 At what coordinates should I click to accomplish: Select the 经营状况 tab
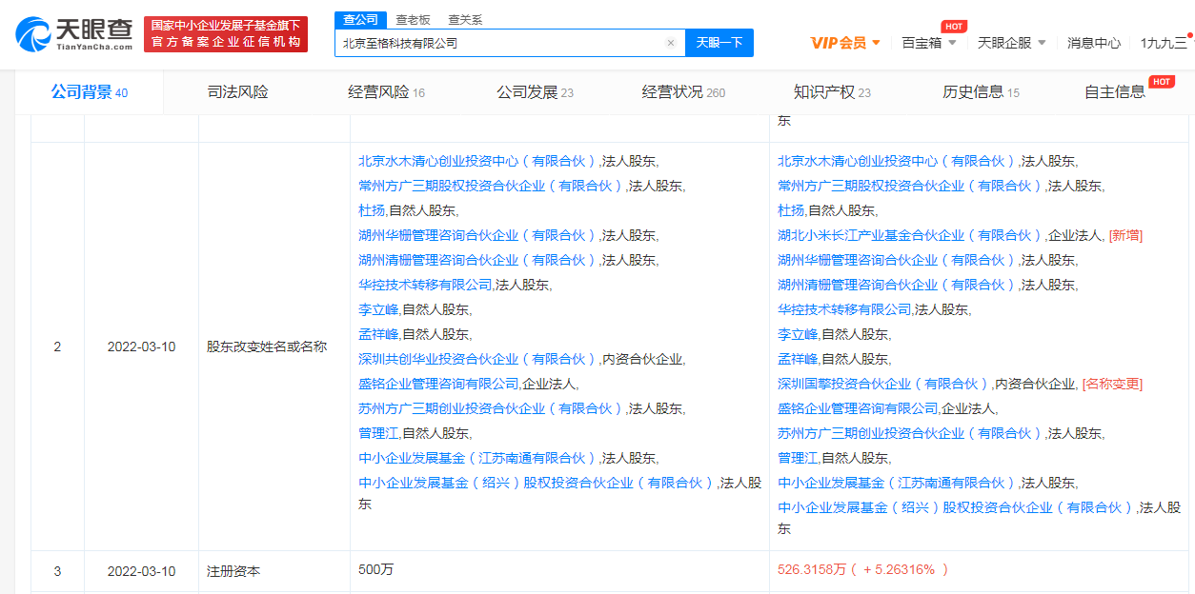click(x=683, y=92)
